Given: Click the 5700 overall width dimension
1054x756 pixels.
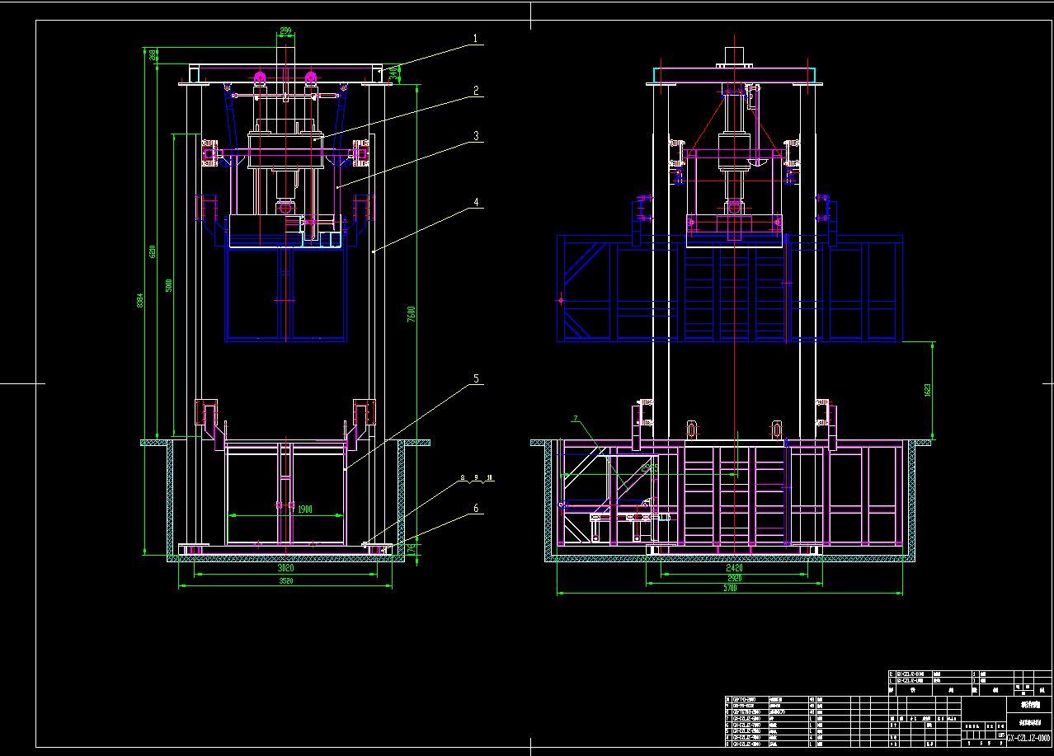Looking at the screenshot, I should pos(731,588).
